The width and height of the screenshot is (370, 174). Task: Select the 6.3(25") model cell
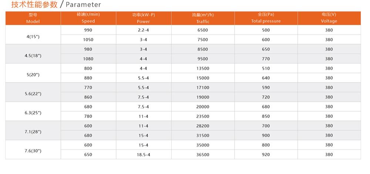[x=33, y=113]
